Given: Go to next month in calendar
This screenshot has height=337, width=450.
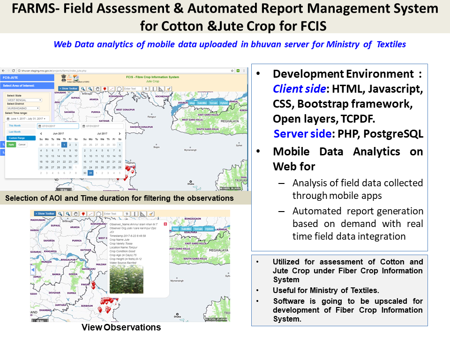Looking at the screenshot, I should [120, 133].
